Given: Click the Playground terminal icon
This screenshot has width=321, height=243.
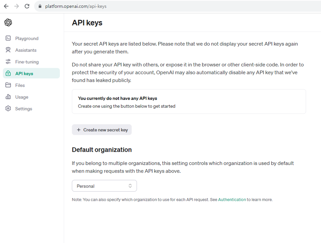Looking at the screenshot, I should 8,38.
